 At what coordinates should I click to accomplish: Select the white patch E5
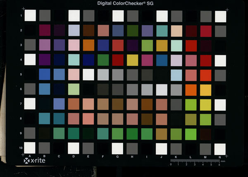click(88, 75)
